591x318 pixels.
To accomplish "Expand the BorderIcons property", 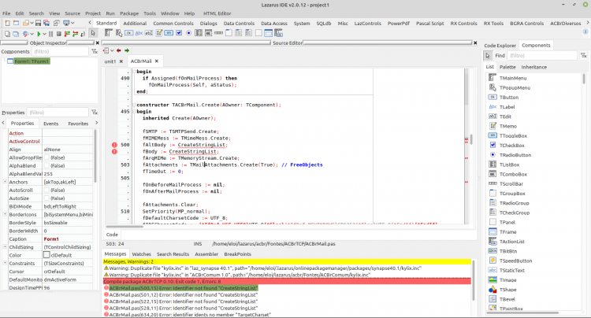I will click(x=5, y=214).
